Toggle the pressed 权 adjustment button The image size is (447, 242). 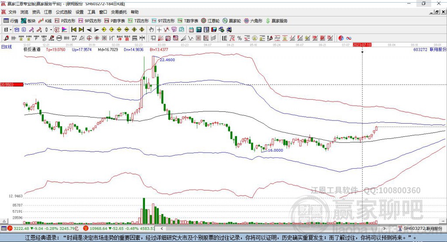click(57, 30)
